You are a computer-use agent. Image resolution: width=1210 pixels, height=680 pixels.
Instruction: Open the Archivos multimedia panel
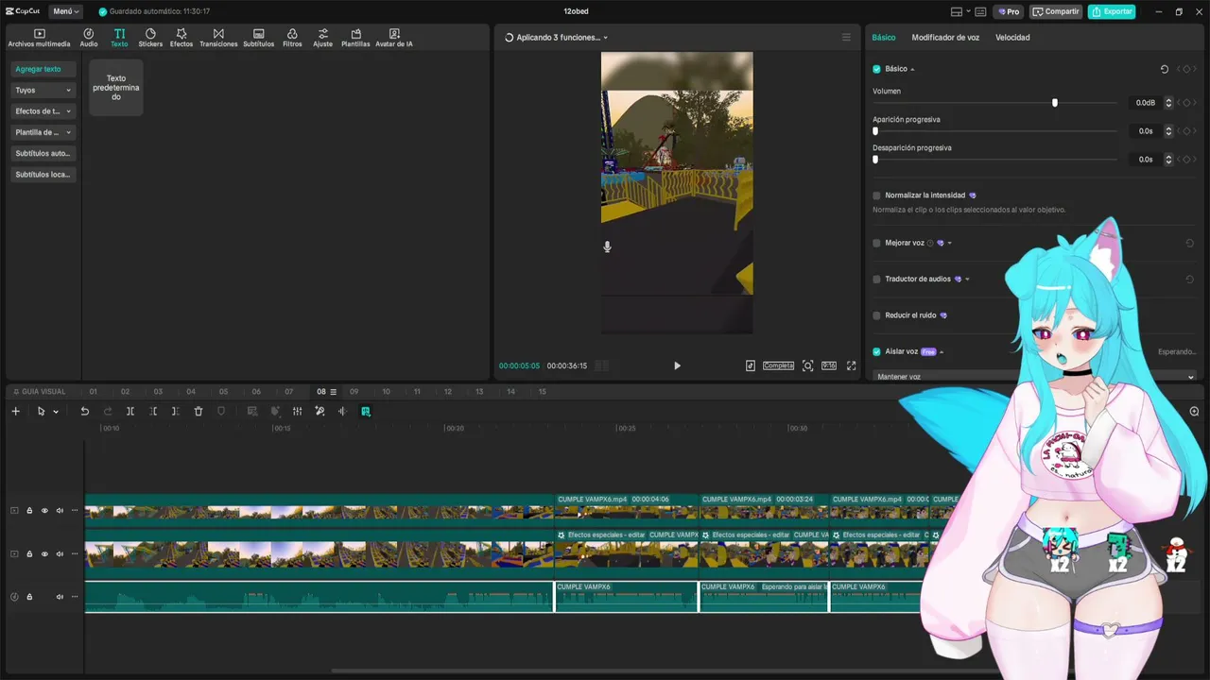39,38
